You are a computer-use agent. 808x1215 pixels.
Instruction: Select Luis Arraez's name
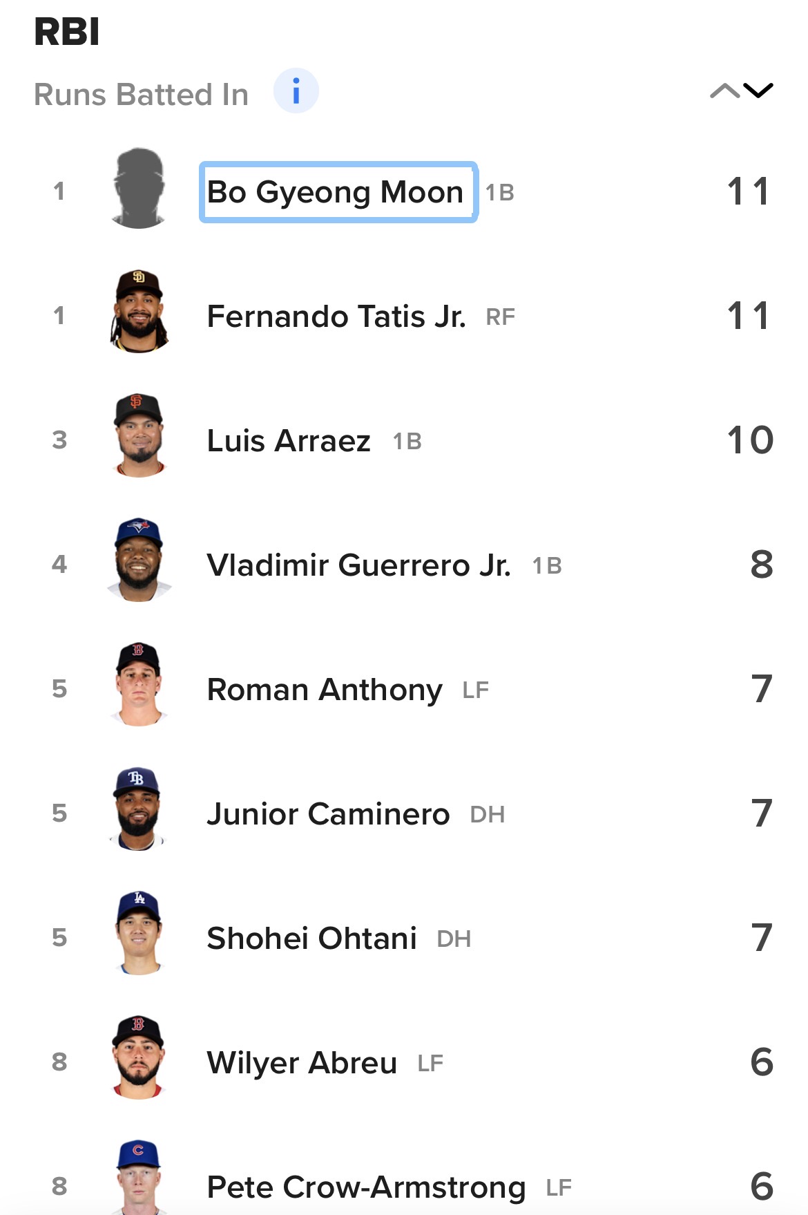coord(289,441)
